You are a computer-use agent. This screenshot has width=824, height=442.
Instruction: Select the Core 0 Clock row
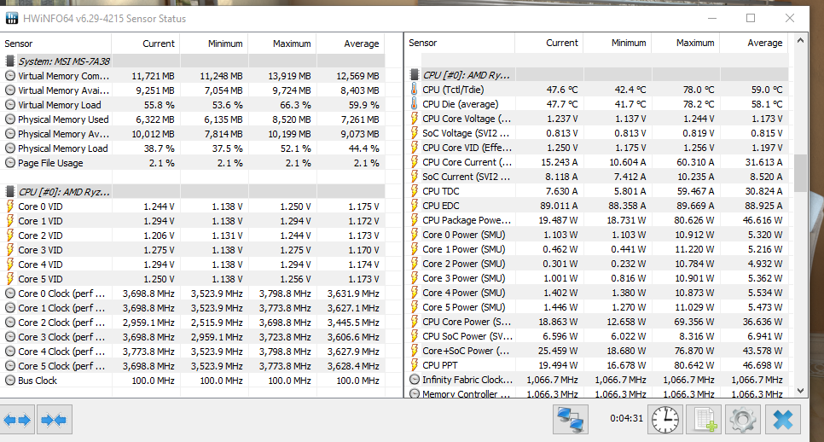[192, 294]
